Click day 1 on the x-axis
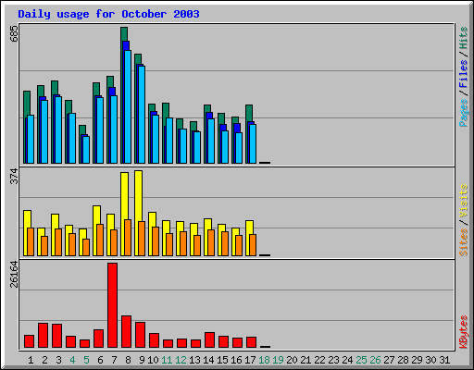474x370 pixels. (31, 360)
